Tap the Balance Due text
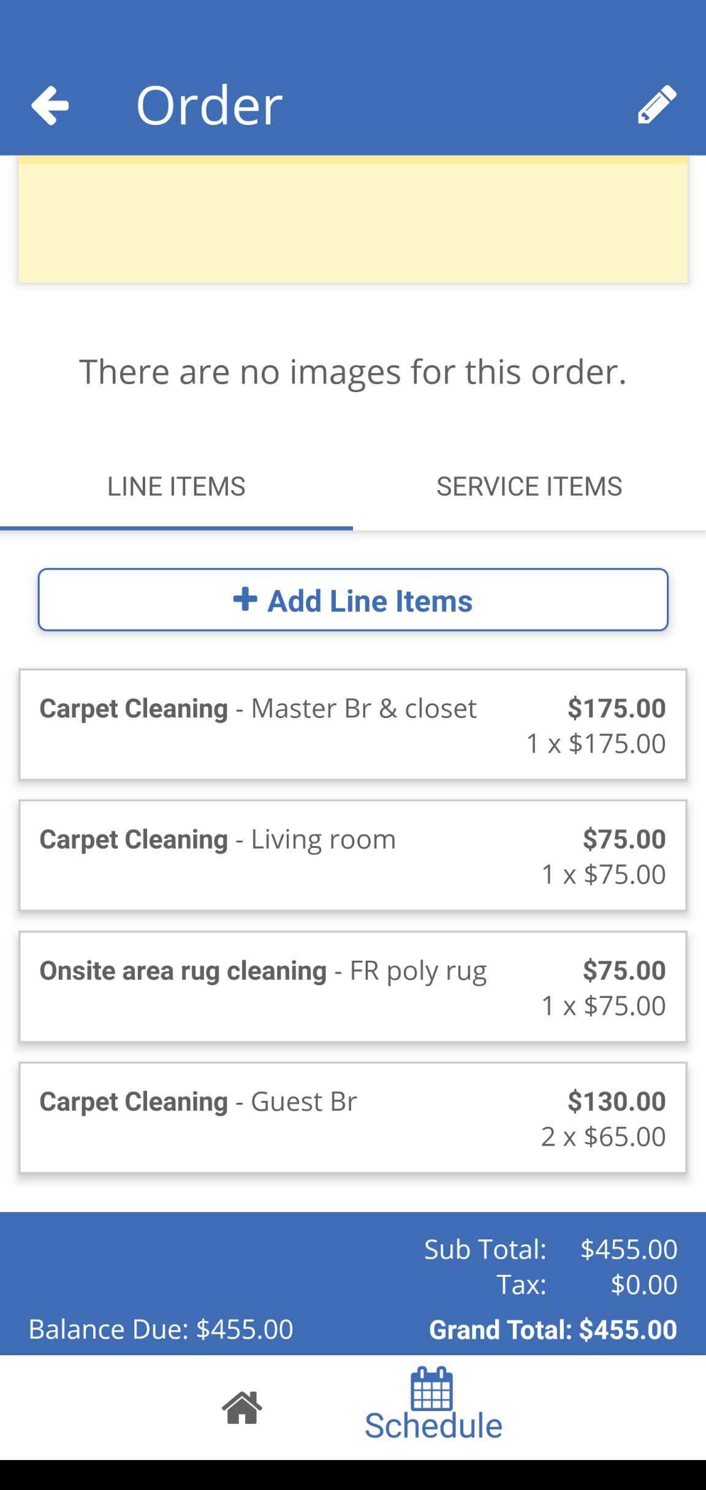Screen dimensions: 706x1490 [x=161, y=1329]
